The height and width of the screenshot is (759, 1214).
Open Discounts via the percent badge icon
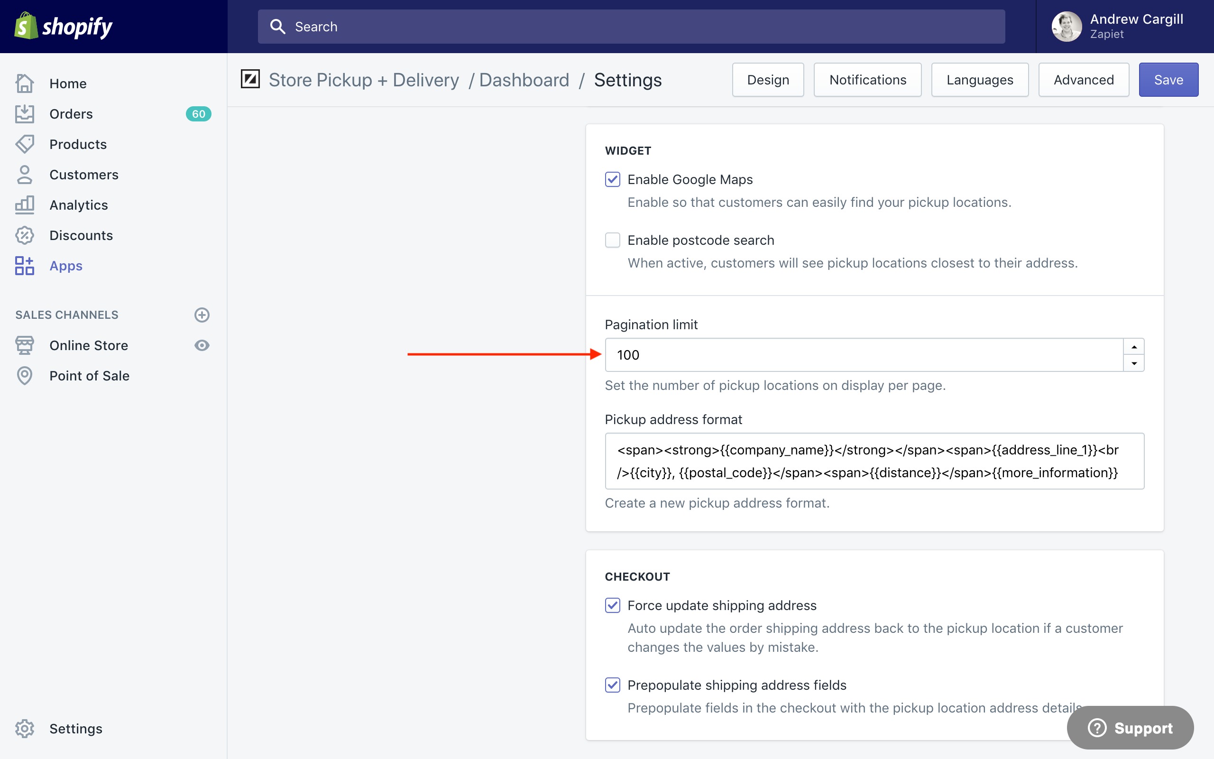(x=24, y=235)
